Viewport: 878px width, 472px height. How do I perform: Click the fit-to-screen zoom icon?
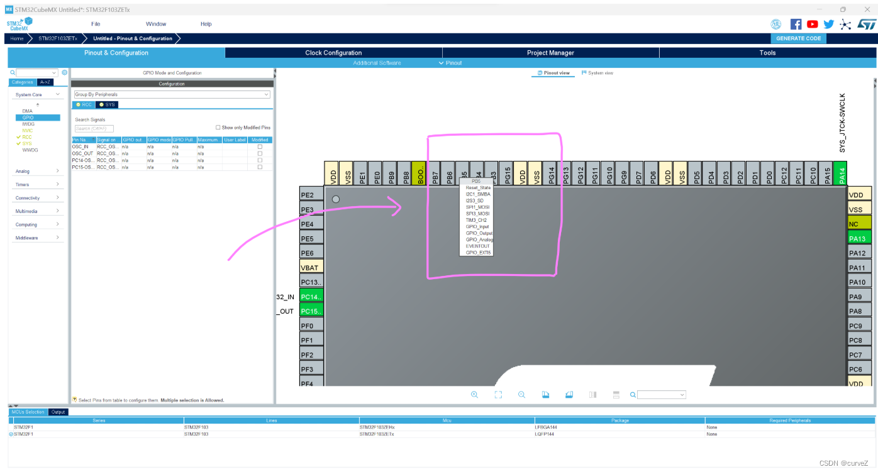pyautogui.click(x=498, y=395)
